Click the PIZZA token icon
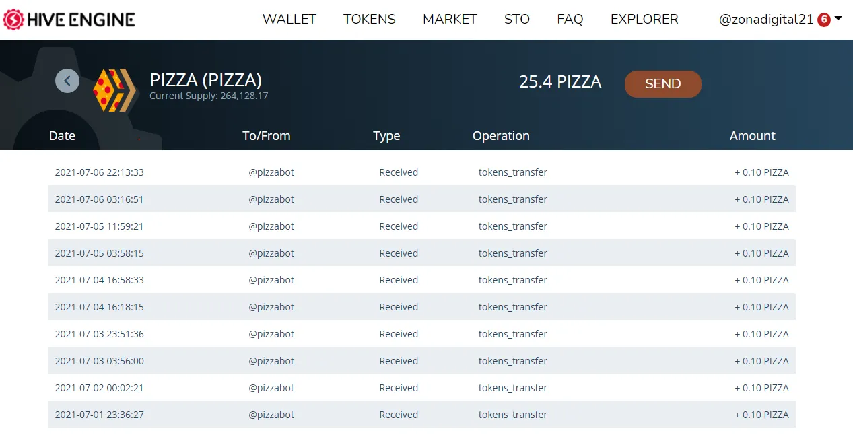 [x=114, y=90]
